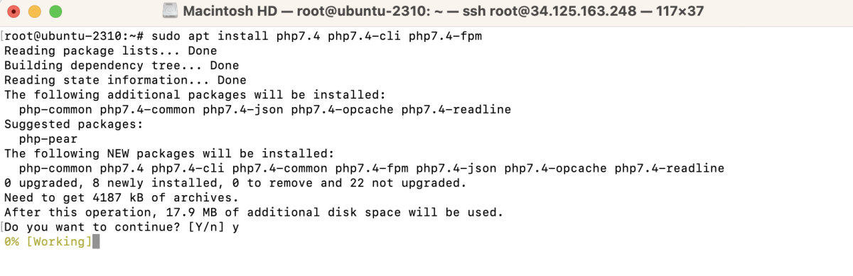This screenshot has height=276, width=853.
Task: Click 'Reading state information... Done' line
Action: (125, 80)
